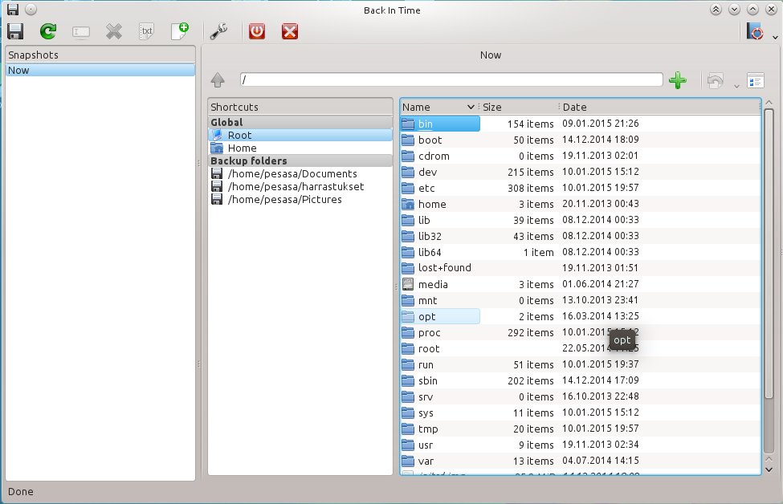The image size is (783, 504).
Task: Click the red X Exit icon
Action: click(290, 31)
